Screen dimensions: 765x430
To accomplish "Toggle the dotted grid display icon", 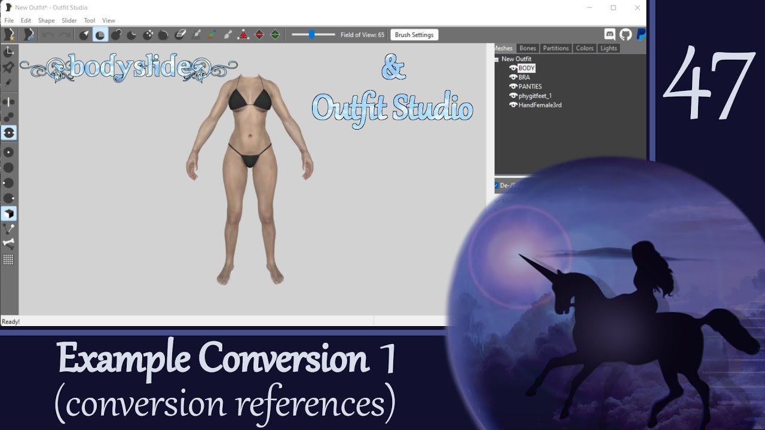I will point(8,259).
